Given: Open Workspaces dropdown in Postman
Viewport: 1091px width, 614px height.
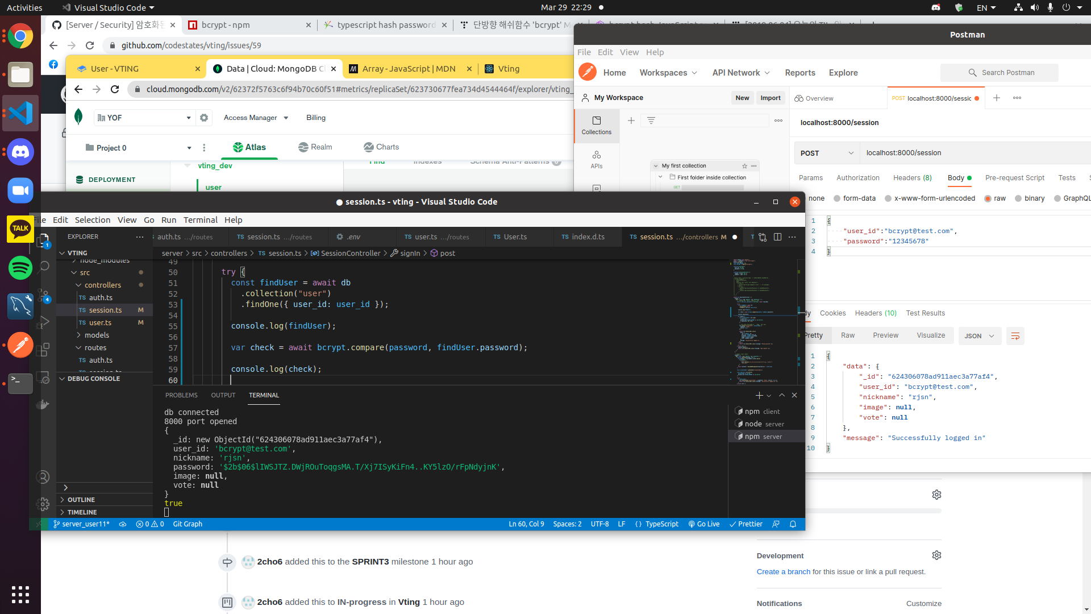Looking at the screenshot, I should [x=668, y=73].
